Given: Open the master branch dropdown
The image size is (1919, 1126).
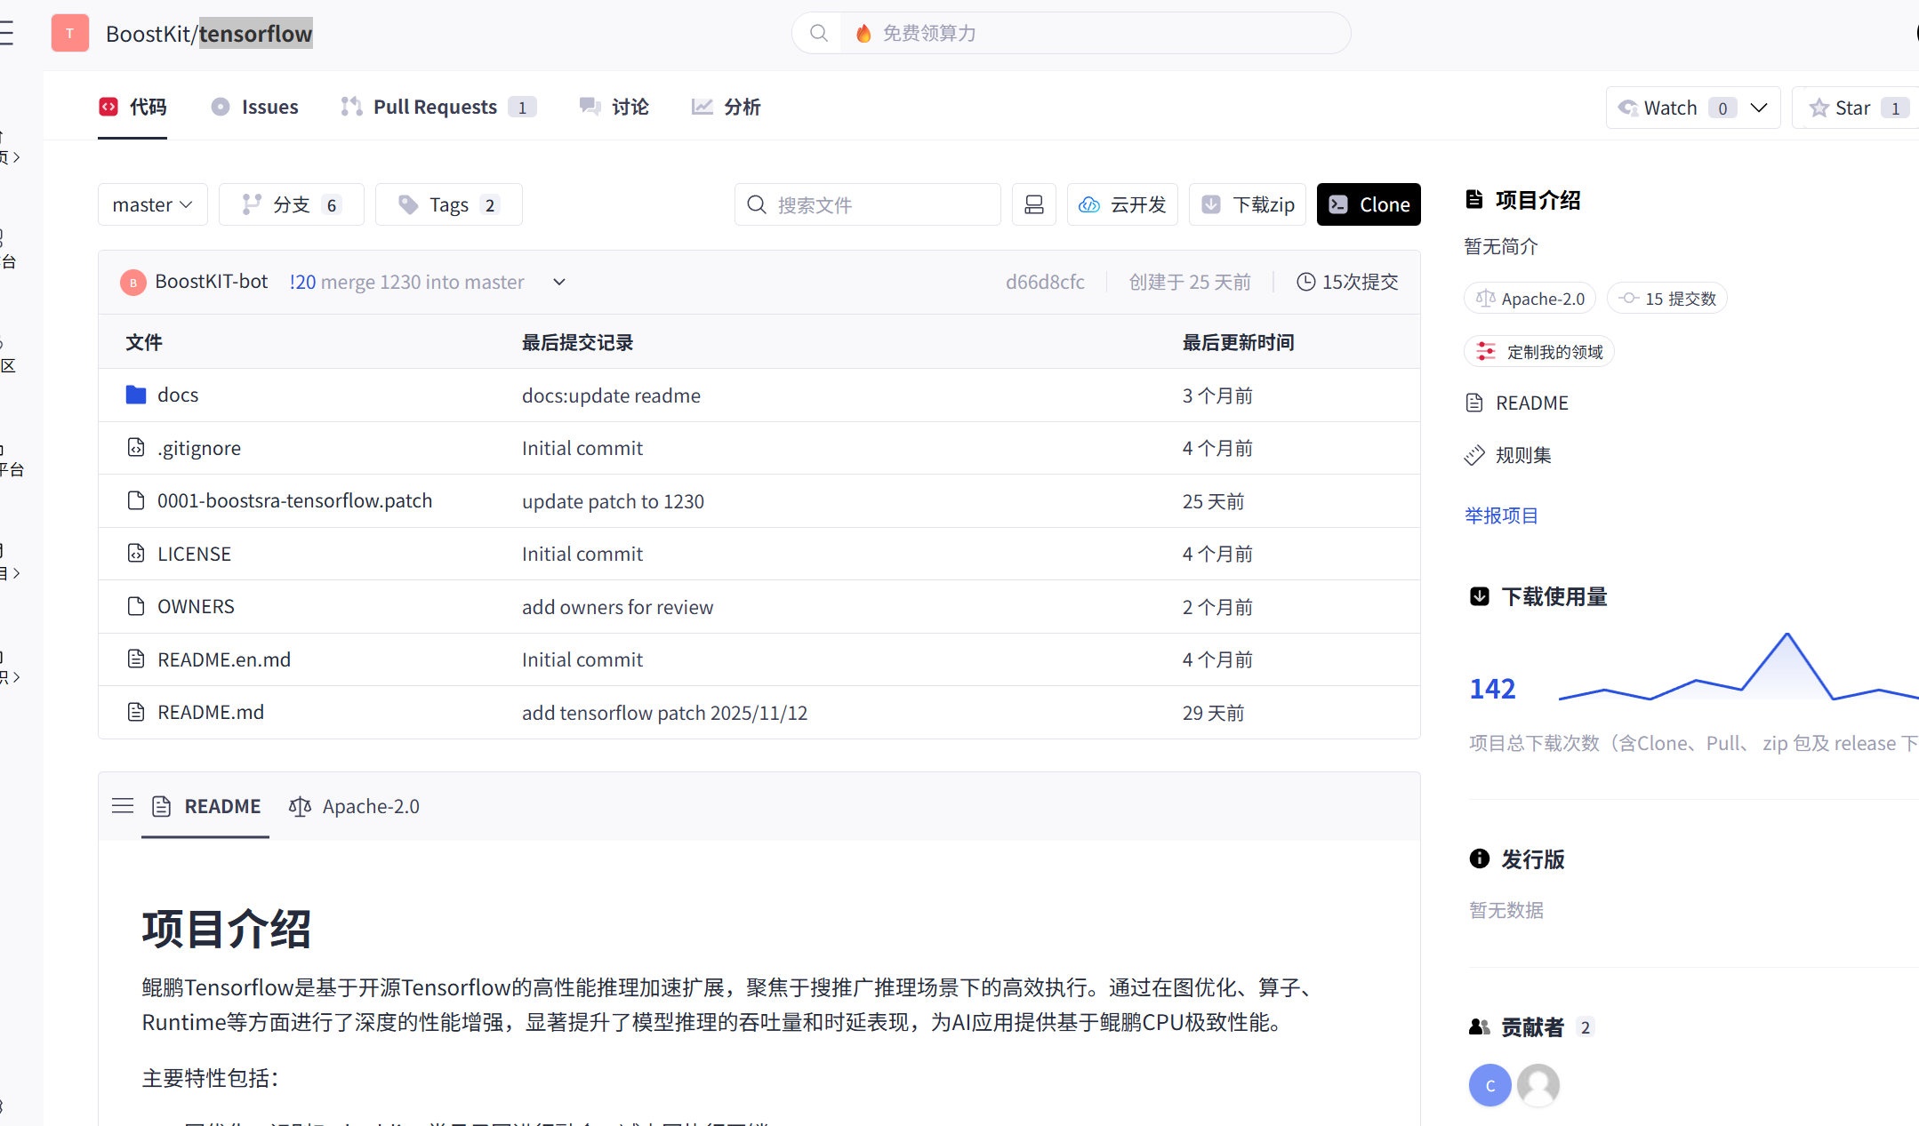Looking at the screenshot, I should (152, 204).
